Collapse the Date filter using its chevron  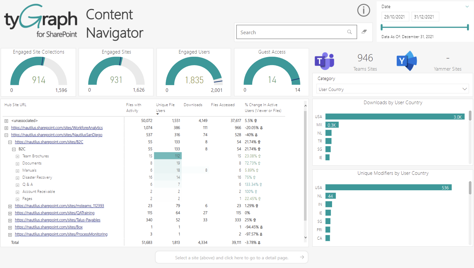tap(468, 6)
